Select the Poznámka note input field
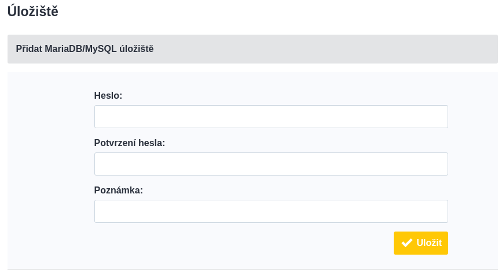The width and height of the screenshot is (502, 276). 271,211
